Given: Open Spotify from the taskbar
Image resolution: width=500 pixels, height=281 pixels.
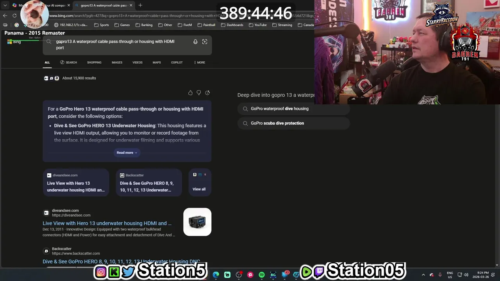Looking at the screenshot, I should point(262,275).
